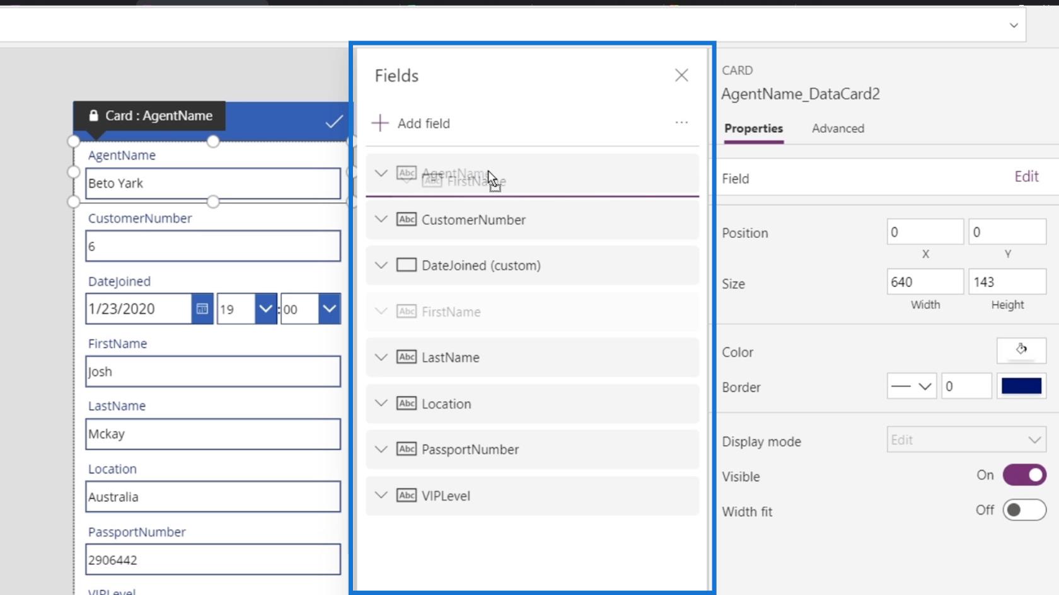Switch to the Properties tab

coord(753,128)
